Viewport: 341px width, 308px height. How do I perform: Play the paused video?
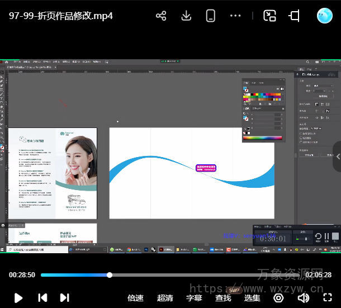coord(18,298)
